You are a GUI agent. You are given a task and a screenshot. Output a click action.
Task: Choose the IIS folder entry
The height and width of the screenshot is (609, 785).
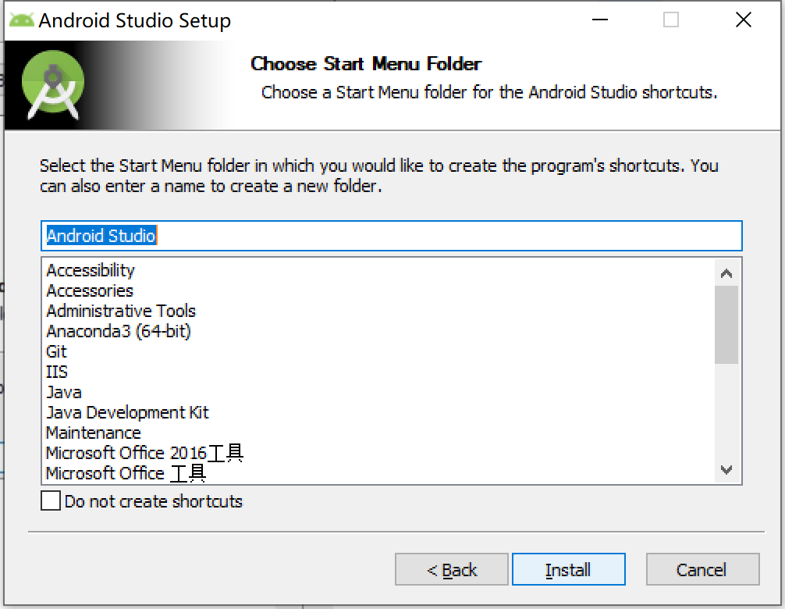pyautogui.click(x=57, y=372)
